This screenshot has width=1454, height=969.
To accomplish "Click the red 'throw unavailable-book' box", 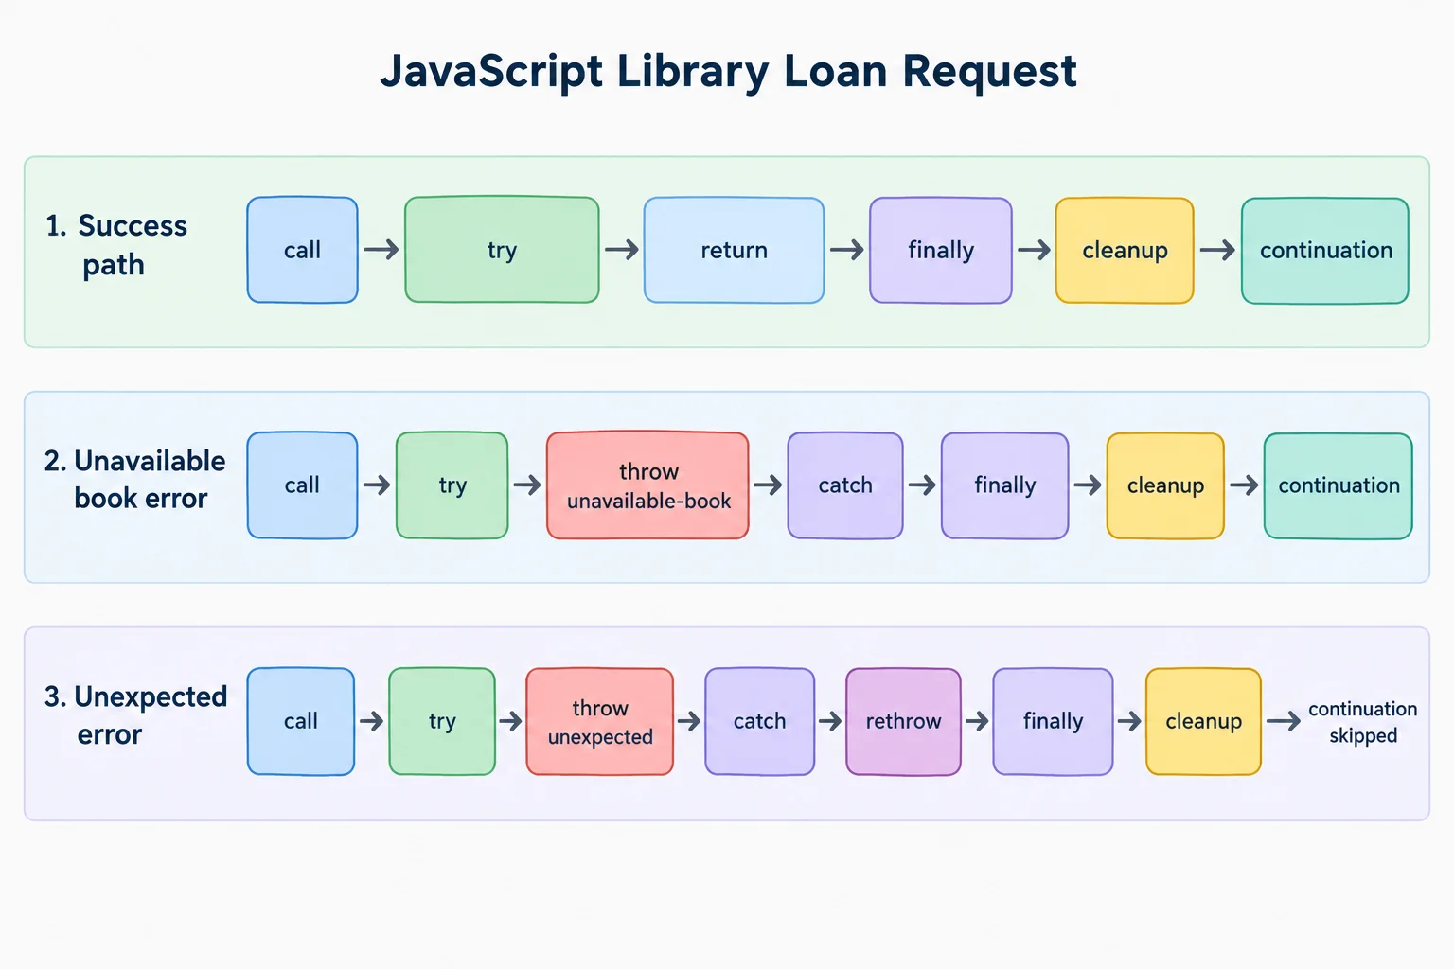I will (x=647, y=485).
